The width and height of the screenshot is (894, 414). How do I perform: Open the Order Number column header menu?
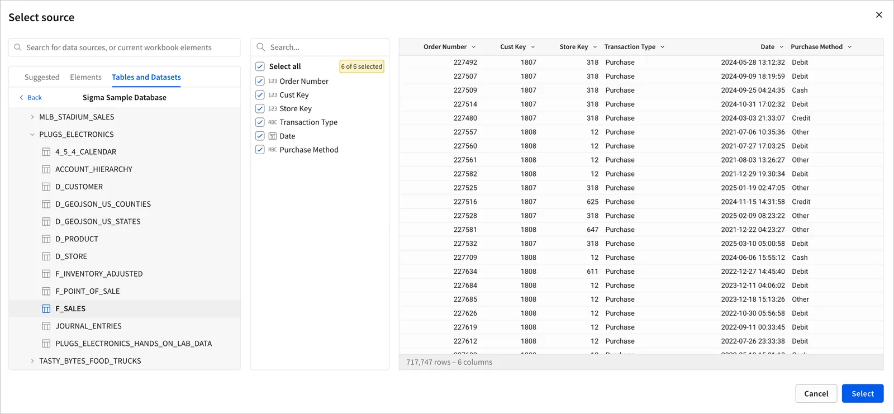pos(474,47)
